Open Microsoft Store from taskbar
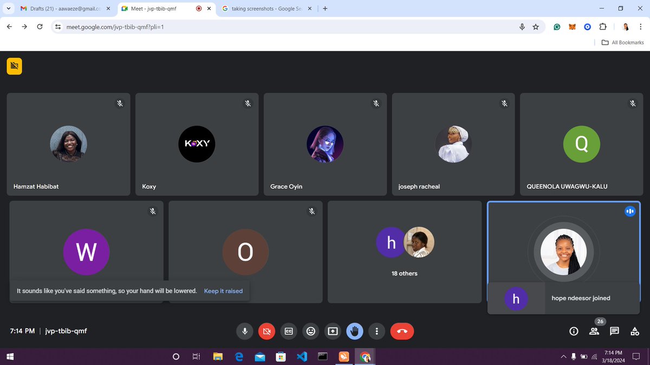Image resolution: width=650 pixels, height=365 pixels. click(x=281, y=357)
